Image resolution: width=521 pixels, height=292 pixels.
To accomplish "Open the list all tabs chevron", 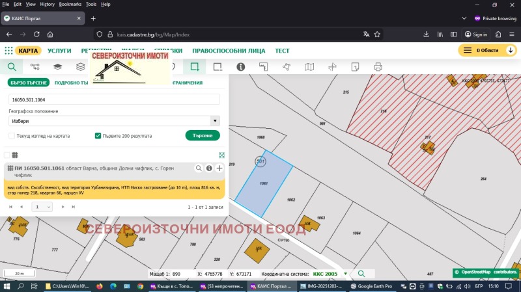I will (x=464, y=18).
